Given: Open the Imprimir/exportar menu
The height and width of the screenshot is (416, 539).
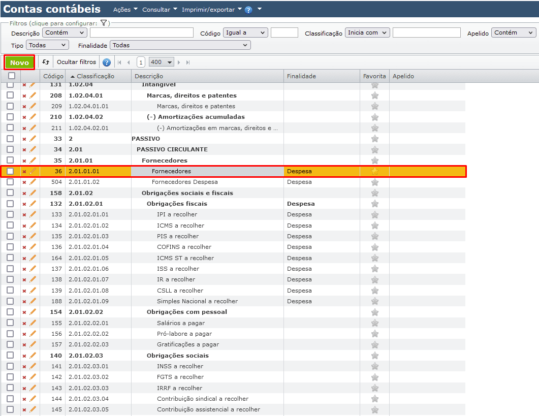Looking at the screenshot, I should pyautogui.click(x=211, y=10).
